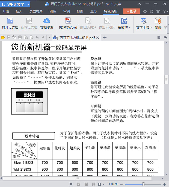The image size is (169, 187).
Task: Select the 西门子洗衣机...明书.pdf document tab
Action: click(x=76, y=38)
